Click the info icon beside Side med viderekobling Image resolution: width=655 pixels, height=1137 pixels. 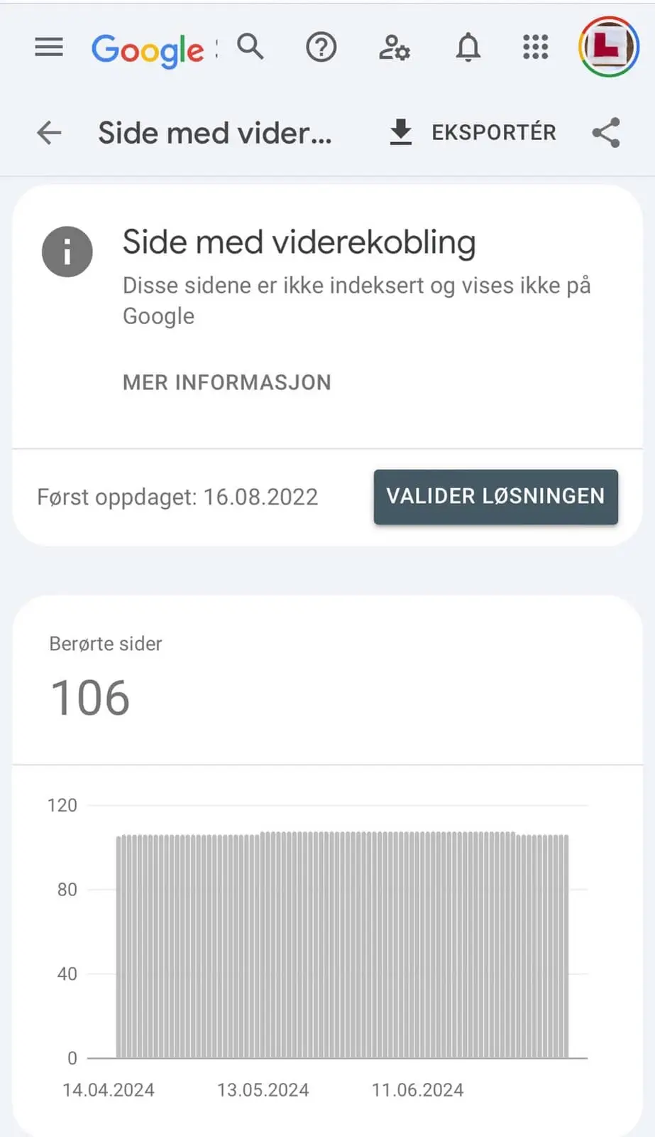67,252
